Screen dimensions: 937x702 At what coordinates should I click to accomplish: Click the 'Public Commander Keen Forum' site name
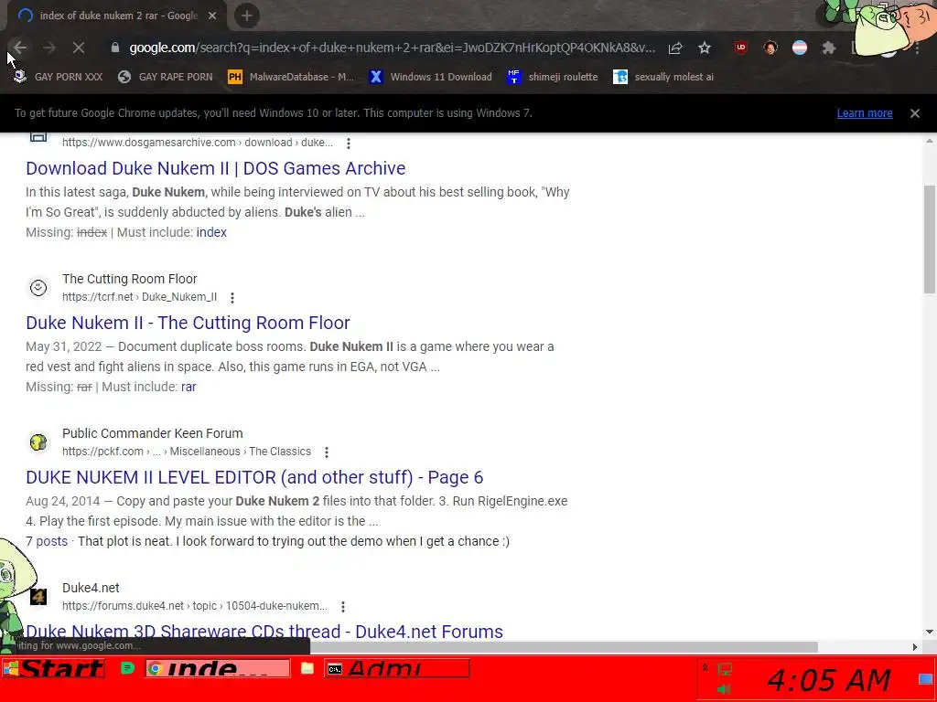153,433
